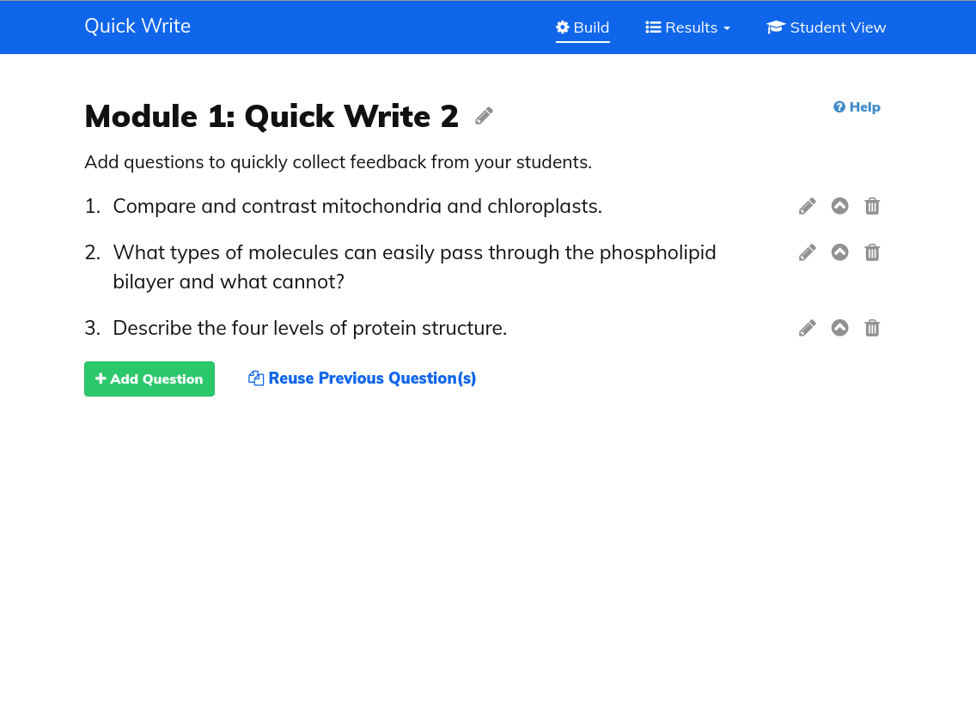
Task: Click the Quick Write brand title
Action: point(137,26)
